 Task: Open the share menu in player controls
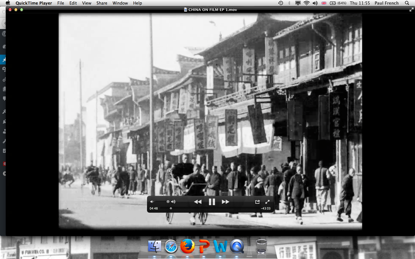coord(257,202)
